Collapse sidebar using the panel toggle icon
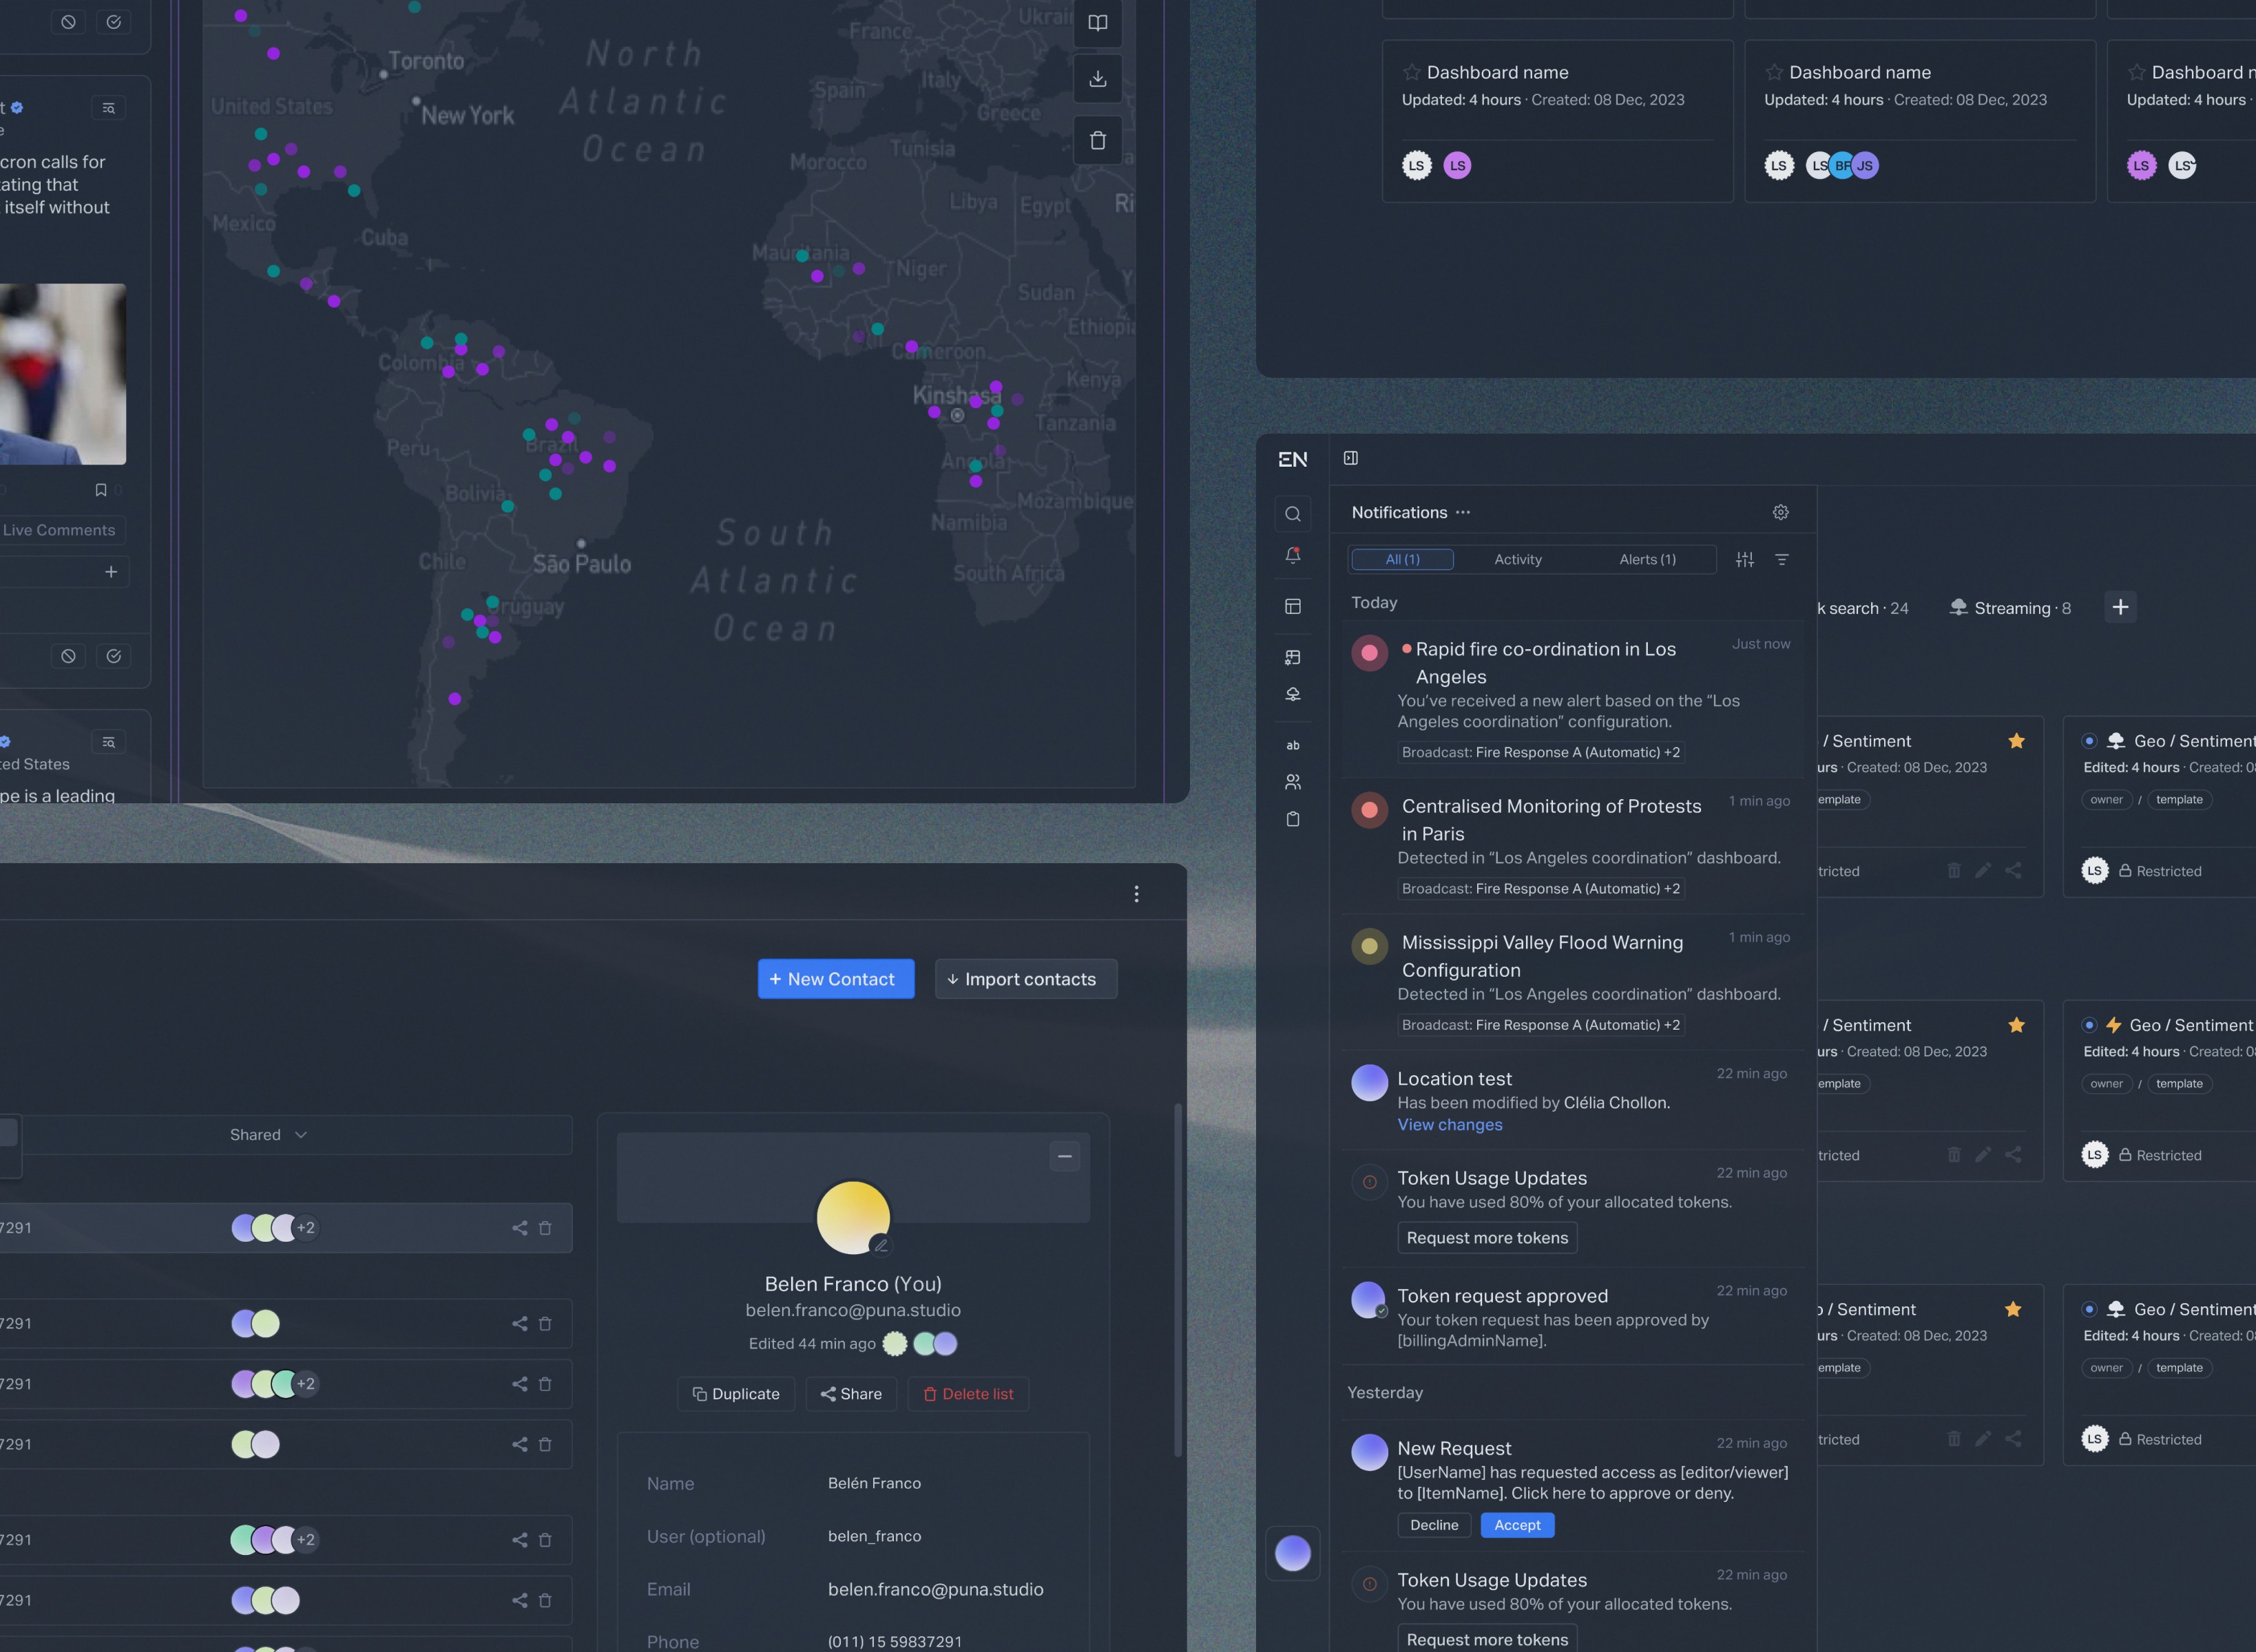Screen dimensions: 2256x1652 pos(1350,458)
